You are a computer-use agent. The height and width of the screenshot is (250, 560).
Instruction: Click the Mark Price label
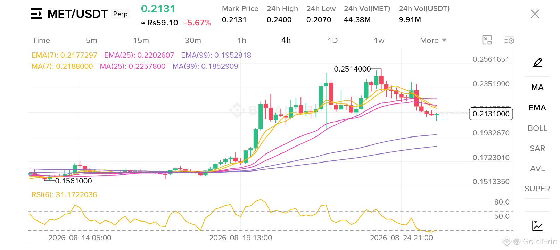point(240,9)
